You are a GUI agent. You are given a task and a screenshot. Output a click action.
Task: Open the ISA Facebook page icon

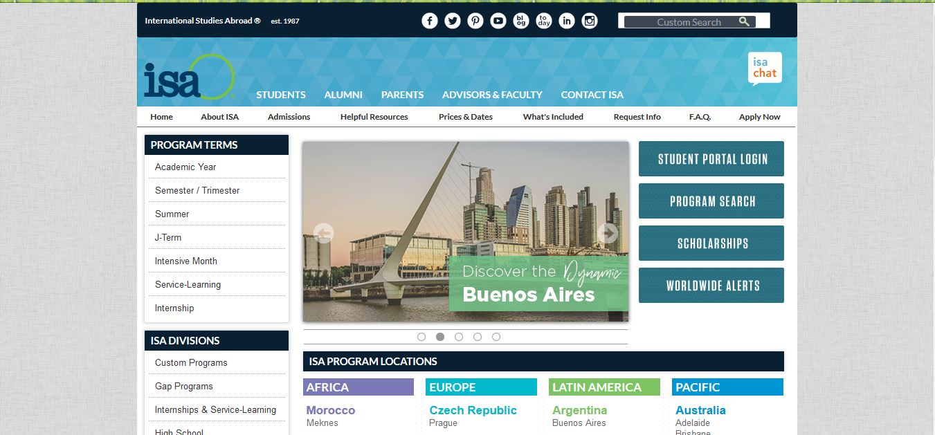[x=430, y=21]
